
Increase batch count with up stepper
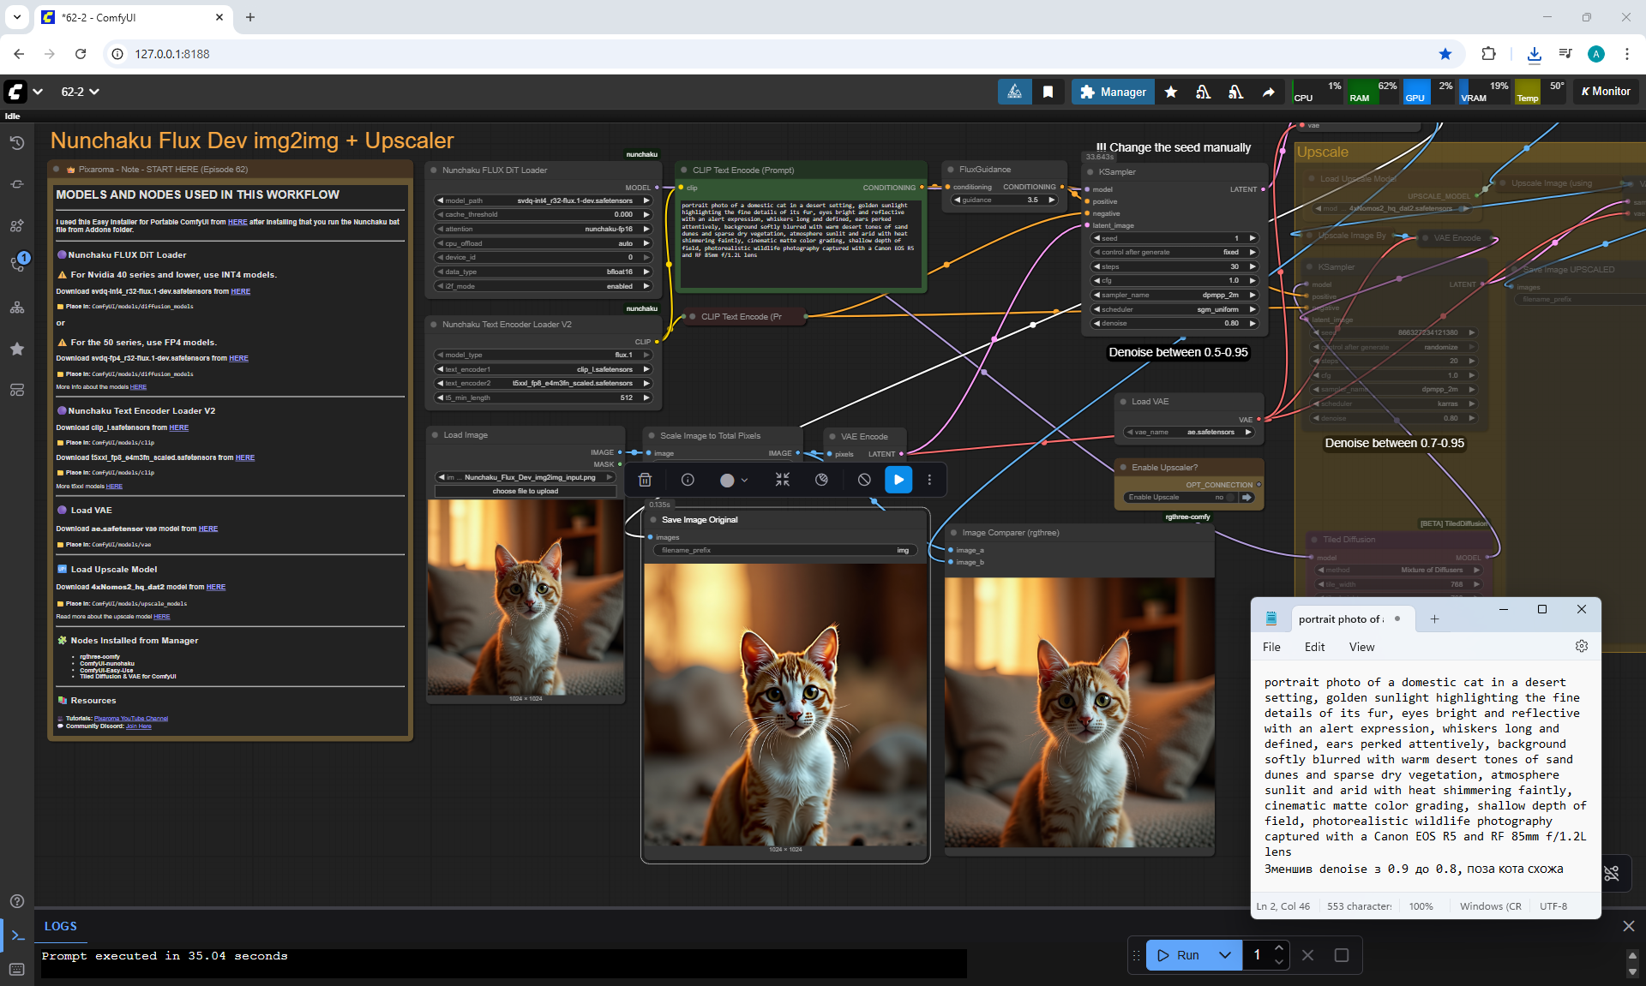(x=1278, y=947)
